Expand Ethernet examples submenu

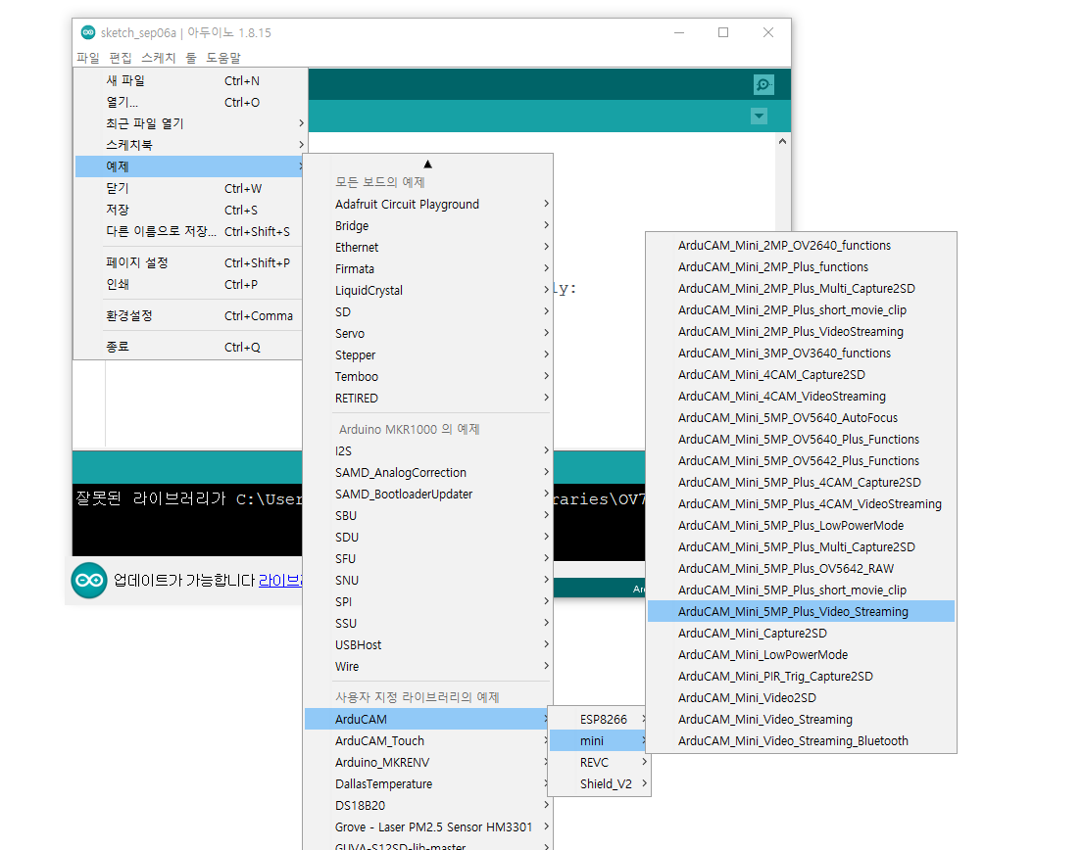pos(428,247)
